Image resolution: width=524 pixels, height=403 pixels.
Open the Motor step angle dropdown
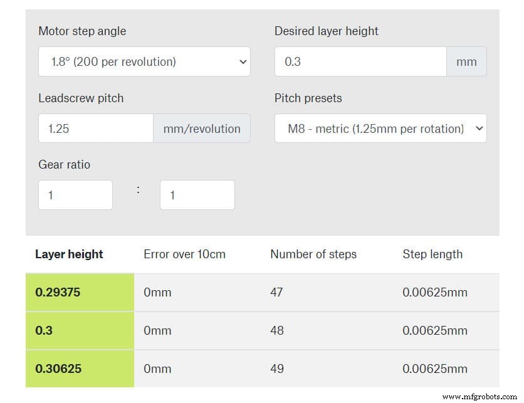coord(144,61)
